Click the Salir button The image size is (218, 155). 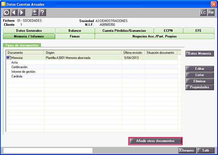point(206,150)
